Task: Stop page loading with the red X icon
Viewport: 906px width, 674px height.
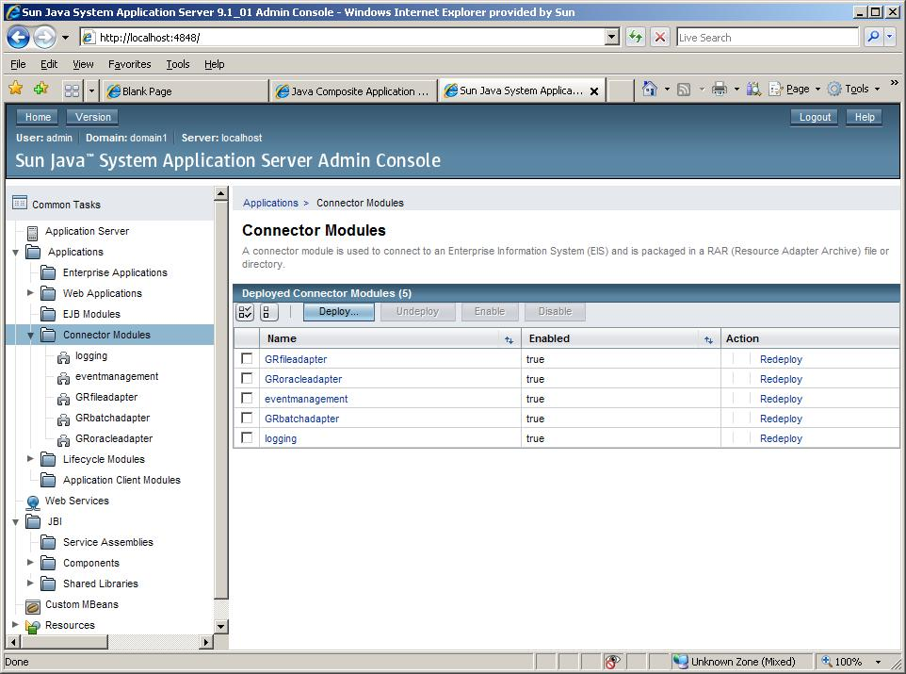Action: click(659, 38)
